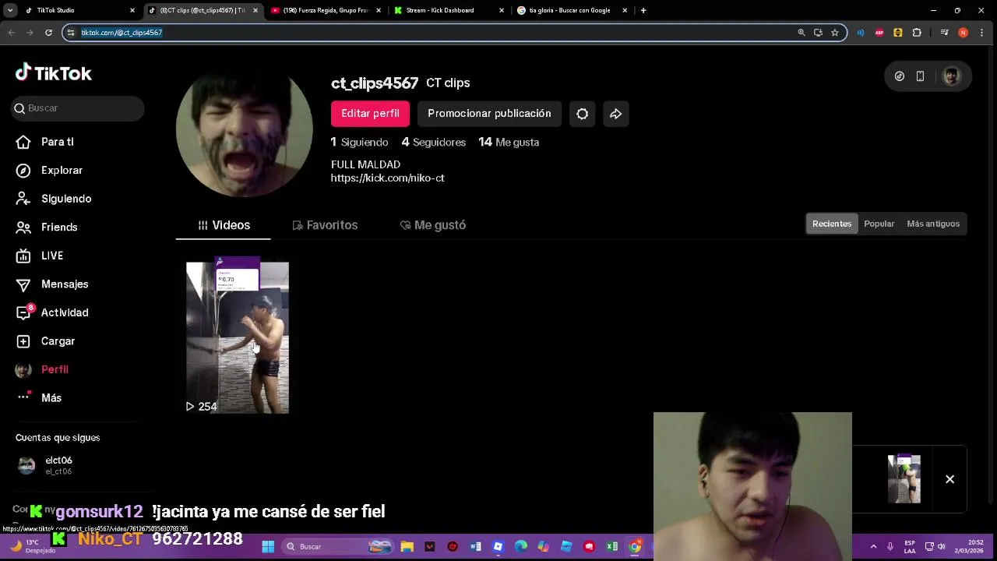Open the get app phone icon
Image resolution: width=997 pixels, height=561 pixels.
[920, 76]
